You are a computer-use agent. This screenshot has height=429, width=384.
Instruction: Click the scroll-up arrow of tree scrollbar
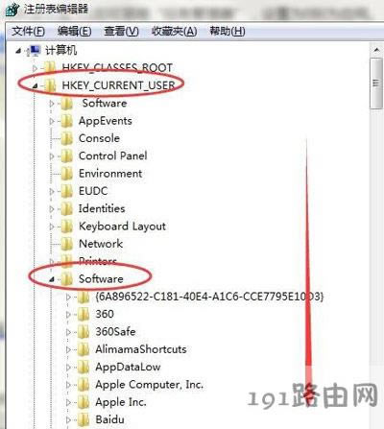coord(376,50)
